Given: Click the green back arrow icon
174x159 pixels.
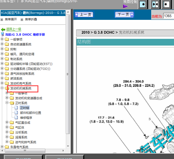Looking at the screenshot, I should click(3, 29).
